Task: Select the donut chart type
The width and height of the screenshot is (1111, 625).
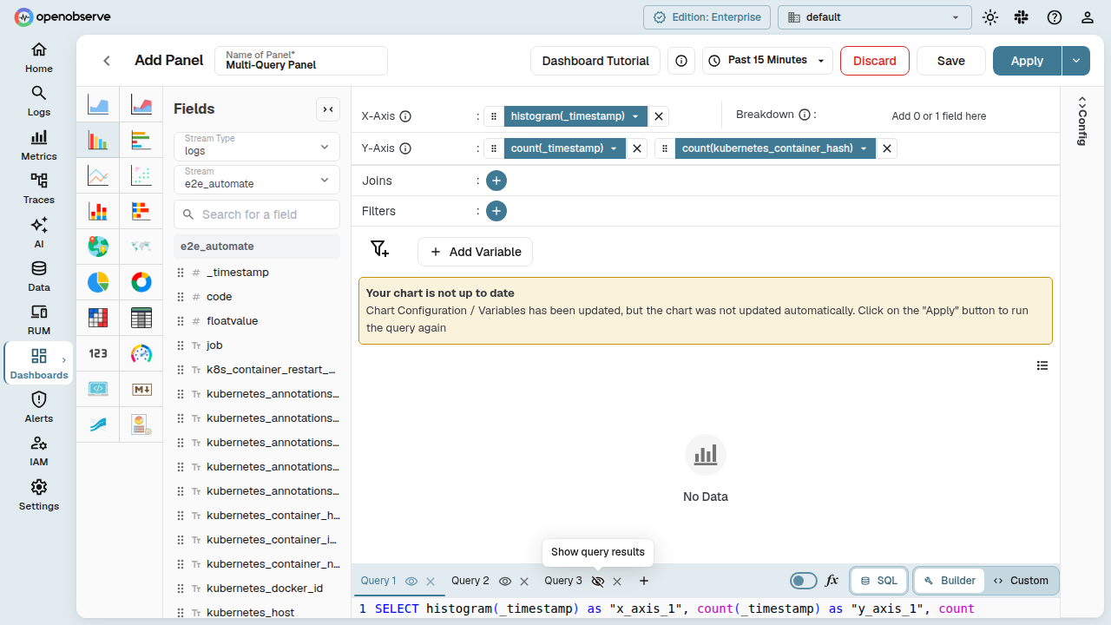Action: point(141,282)
